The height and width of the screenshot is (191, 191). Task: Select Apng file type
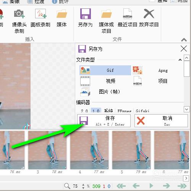coord(158,70)
